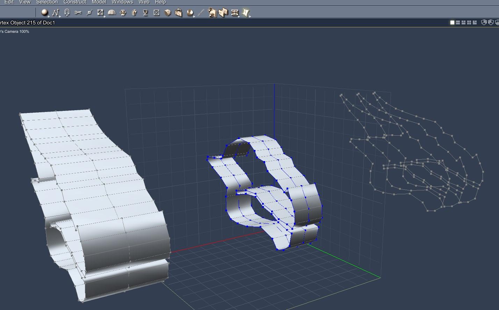Click the grayed-out diagonal blade icon

201,13
